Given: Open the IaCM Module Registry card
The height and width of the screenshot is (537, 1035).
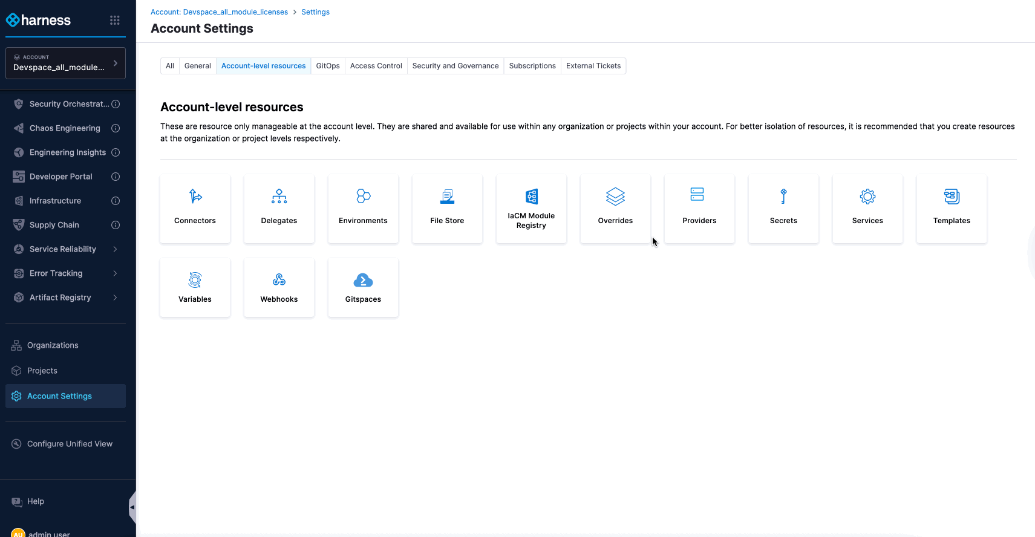Looking at the screenshot, I should pyautogui.click(x=531, y=209).
